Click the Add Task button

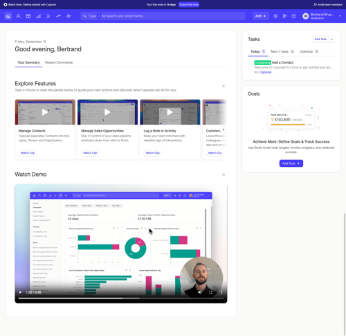[x=320, y=39]
